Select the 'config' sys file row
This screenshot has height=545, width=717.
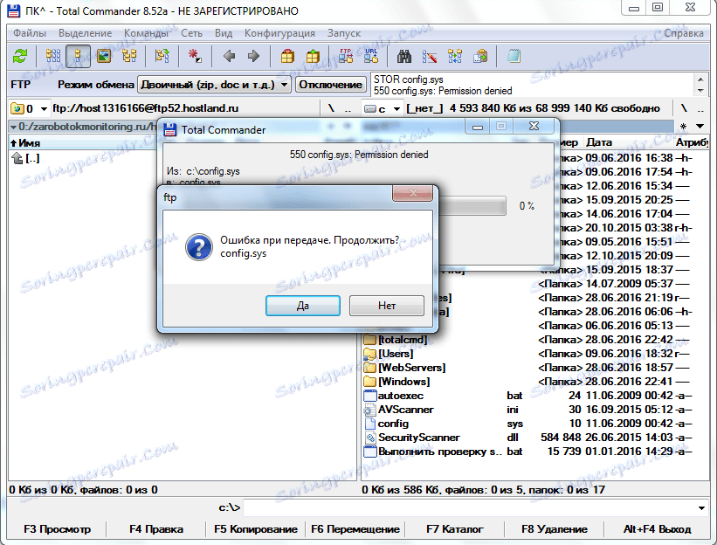[x=535, y=424]
